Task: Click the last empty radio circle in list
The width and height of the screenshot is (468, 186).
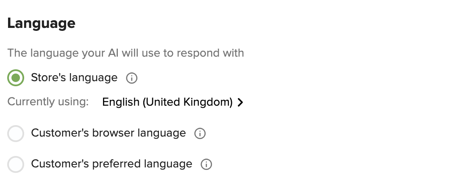Action: (16, 164)
